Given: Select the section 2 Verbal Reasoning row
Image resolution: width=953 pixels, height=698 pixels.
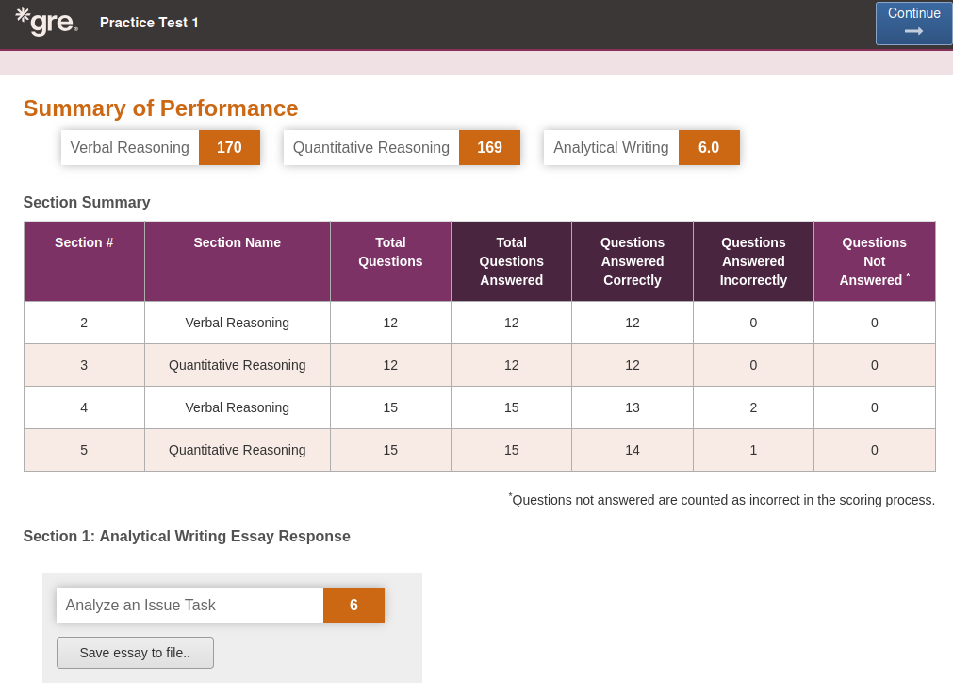Looking at the screenshot, I should pyautogui.click(x=480, y=323).
